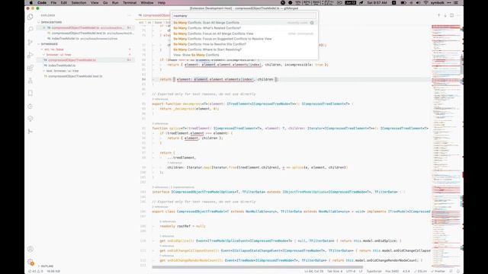Screen dimensions: 488x274
Task: Select Where to Start Resolving command
Action: click(x=244, y=49)
